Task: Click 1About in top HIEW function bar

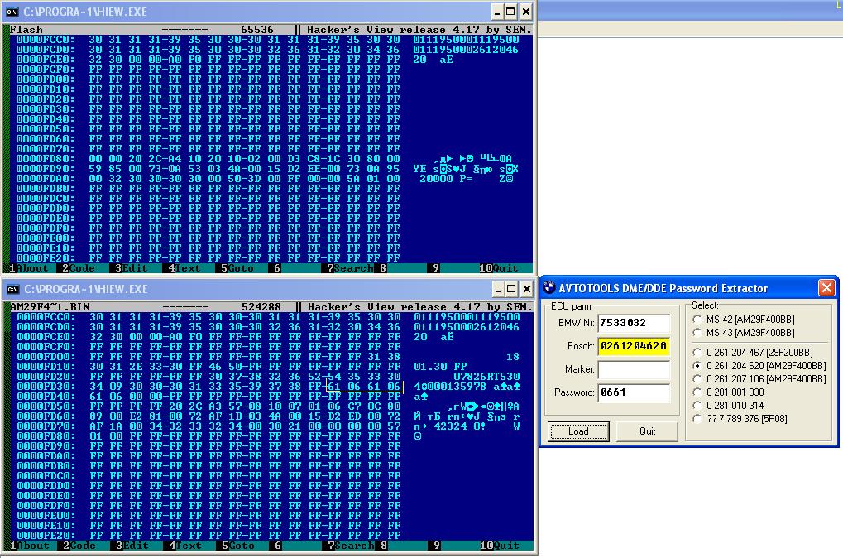Action: pyautogui.click(x=28, y=268)
